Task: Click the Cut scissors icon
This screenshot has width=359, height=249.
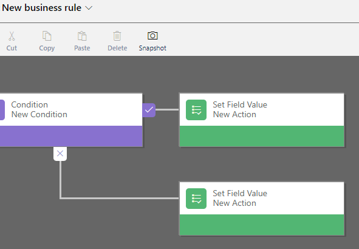Action: pyautogui.click(x=12, y=36)
